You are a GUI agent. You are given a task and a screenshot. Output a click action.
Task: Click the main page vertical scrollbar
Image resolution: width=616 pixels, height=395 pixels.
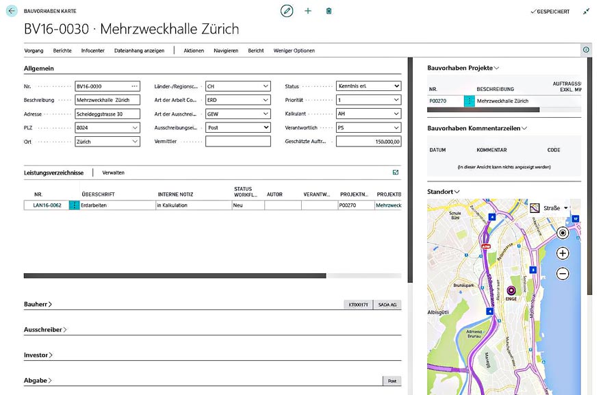(410, 170)
